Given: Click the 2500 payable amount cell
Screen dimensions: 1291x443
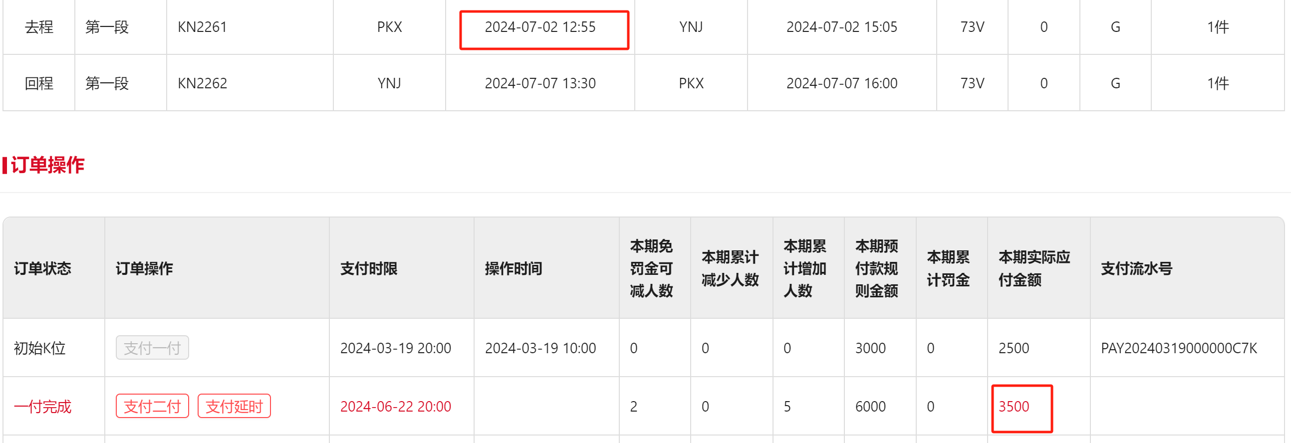Looking at the screenshot, I should tap(1014, 348).
